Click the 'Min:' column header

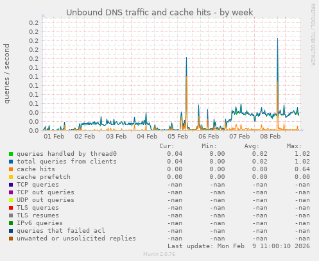click(x=209, y=146)
